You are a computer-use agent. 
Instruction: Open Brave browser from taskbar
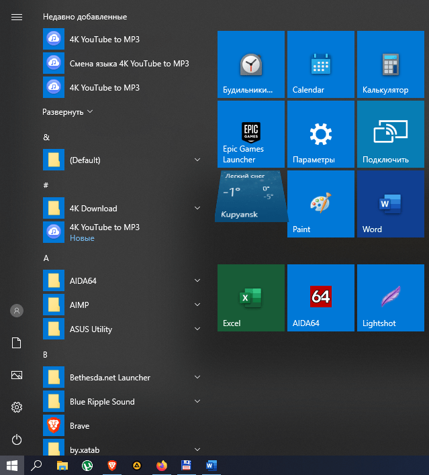pos(112,466)
